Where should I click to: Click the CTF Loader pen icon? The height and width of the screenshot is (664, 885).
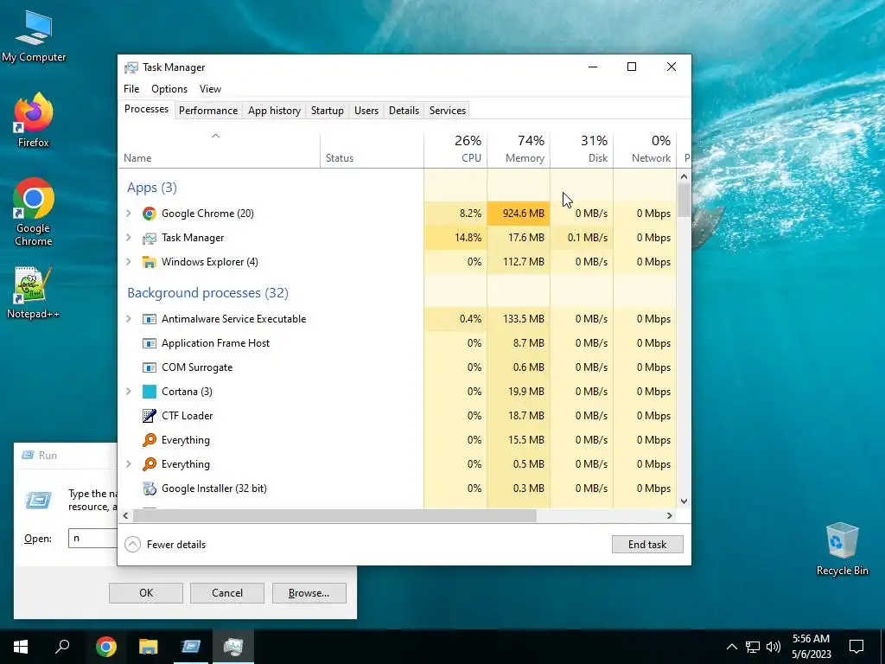tap(149, 416)
